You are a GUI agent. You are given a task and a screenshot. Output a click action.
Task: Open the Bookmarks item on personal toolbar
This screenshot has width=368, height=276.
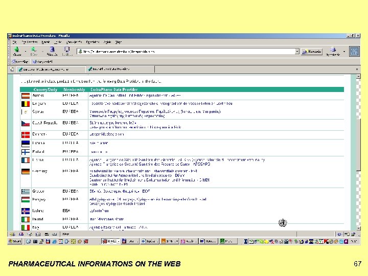pos(42,62)
